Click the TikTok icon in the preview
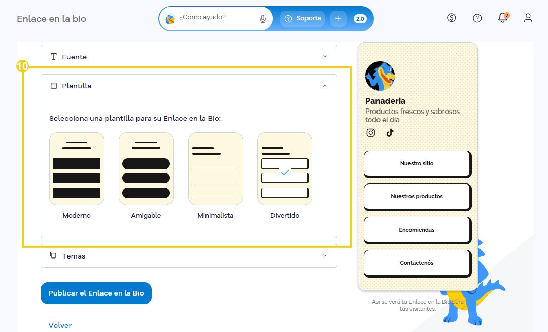 click(x=390, y=133)
